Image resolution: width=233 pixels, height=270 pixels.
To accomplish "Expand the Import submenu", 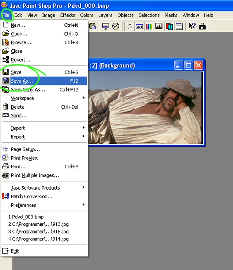I will 18,128.
